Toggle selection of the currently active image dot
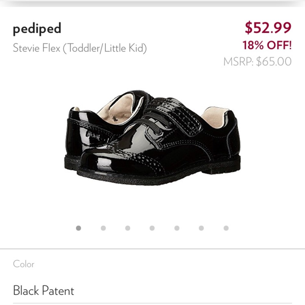Viewport: 305px width, 305px height. tap(78, 228)
